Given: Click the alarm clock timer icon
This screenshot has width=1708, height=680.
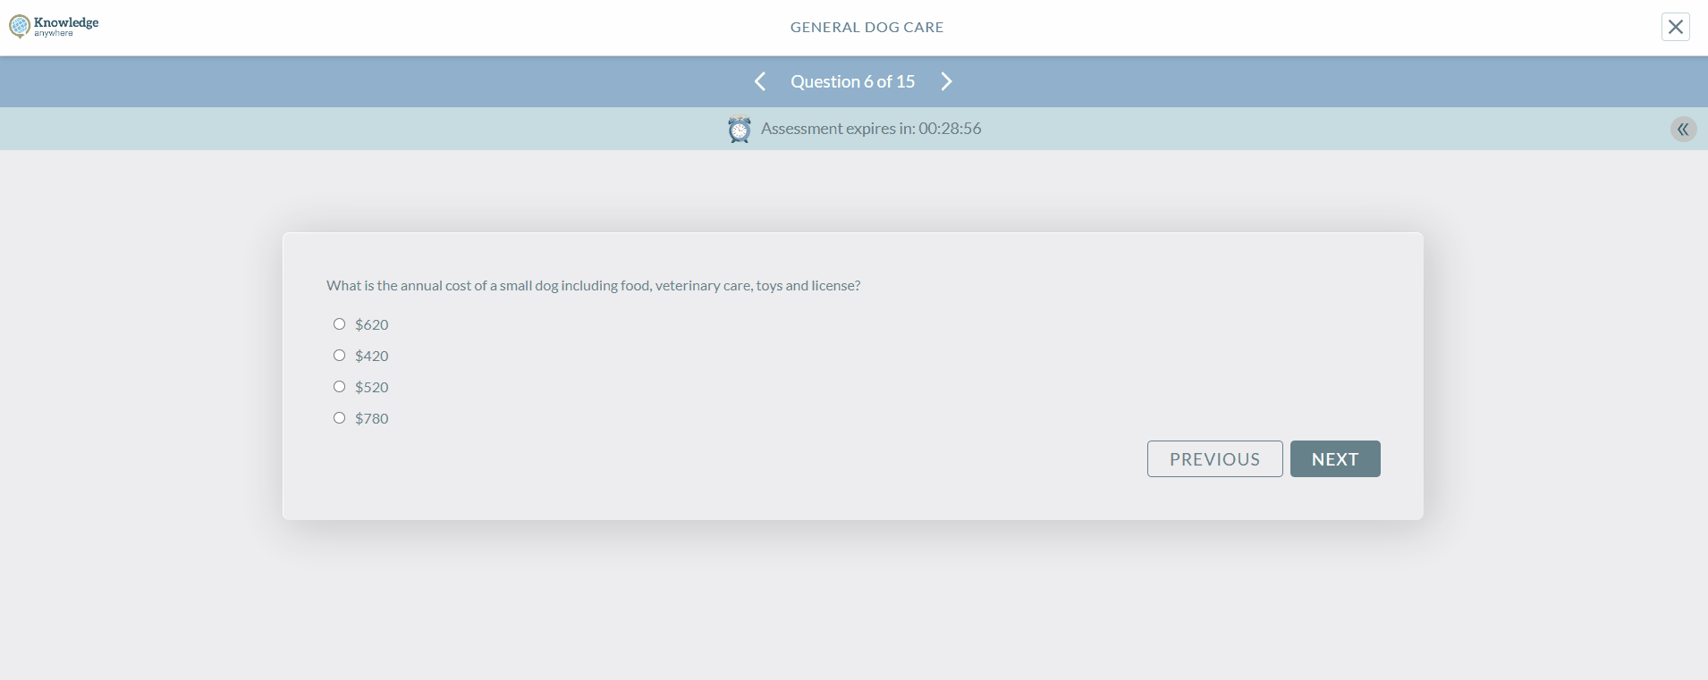Looking at the screenshot, I should [x=740, y=130].
